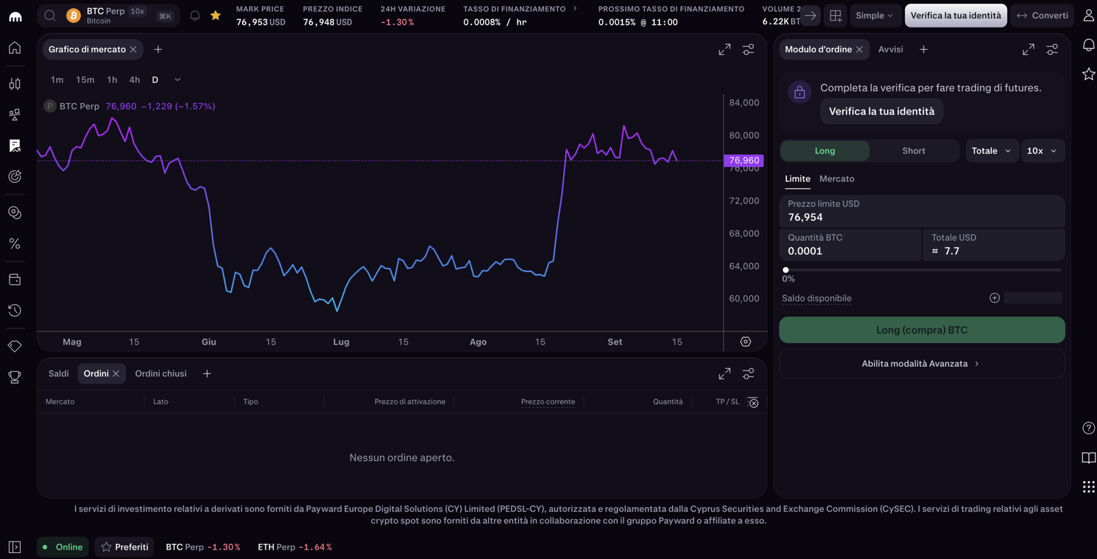Image resolution: width=1097 pixels, height=559 pixels.
Task: Close the Ordini tab
Action: [x=116, y=373]
